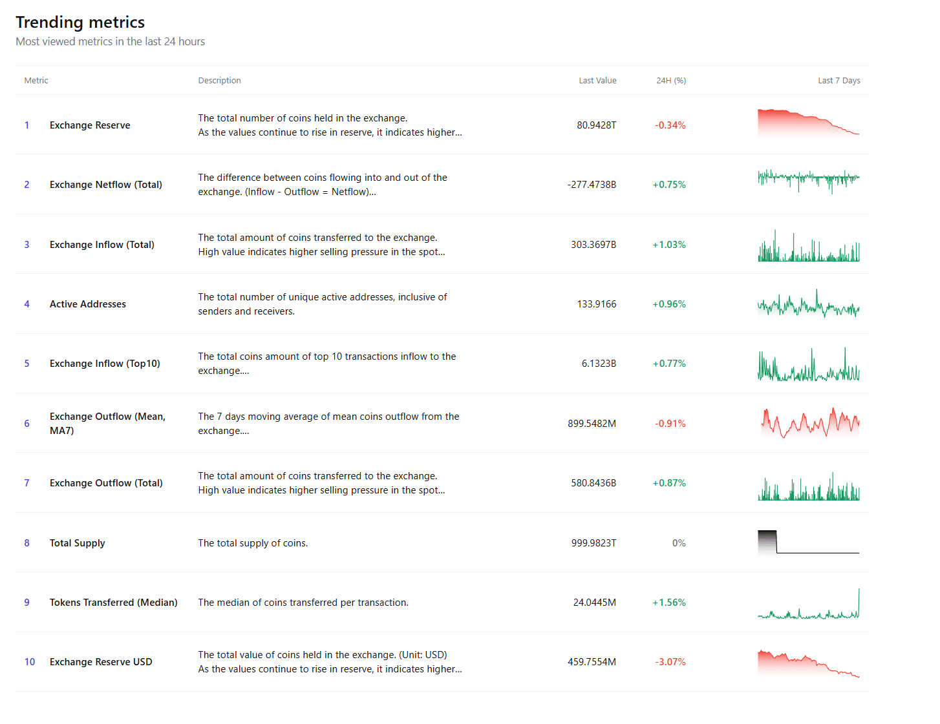This screenshot has width=940, height=724.
Task: Click the Exchange Reserve red sparkline chart
Action: [x=809, y=123]
